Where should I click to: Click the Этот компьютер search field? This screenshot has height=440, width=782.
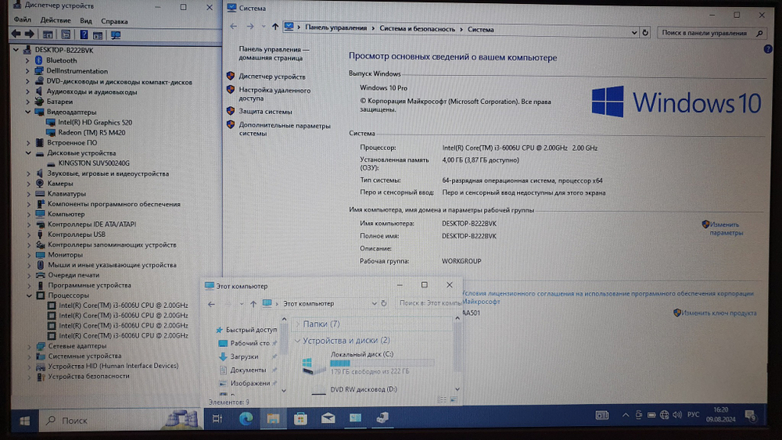pyautogui.click(x=429, y=303)
